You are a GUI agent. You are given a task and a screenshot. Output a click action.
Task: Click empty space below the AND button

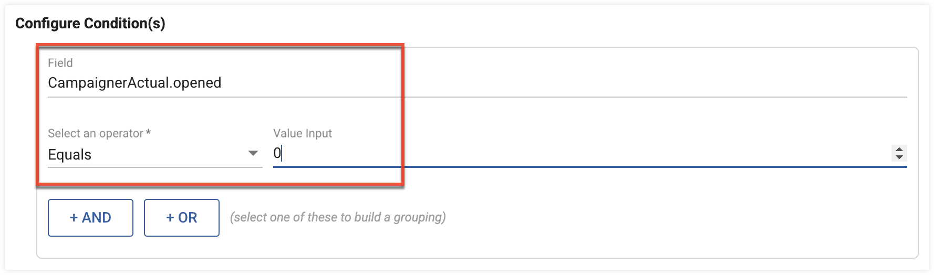coord(90,247)
